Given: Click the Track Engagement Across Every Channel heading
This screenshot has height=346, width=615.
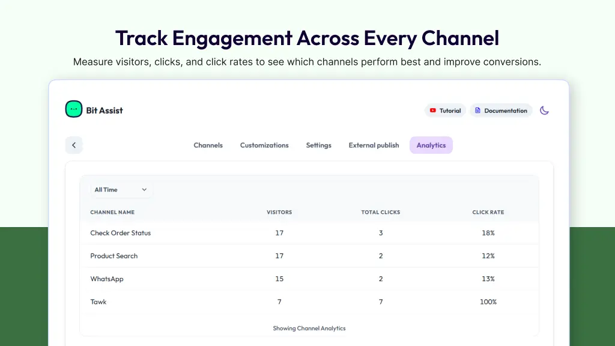Looking at the screenshot, I should (307, 38).
